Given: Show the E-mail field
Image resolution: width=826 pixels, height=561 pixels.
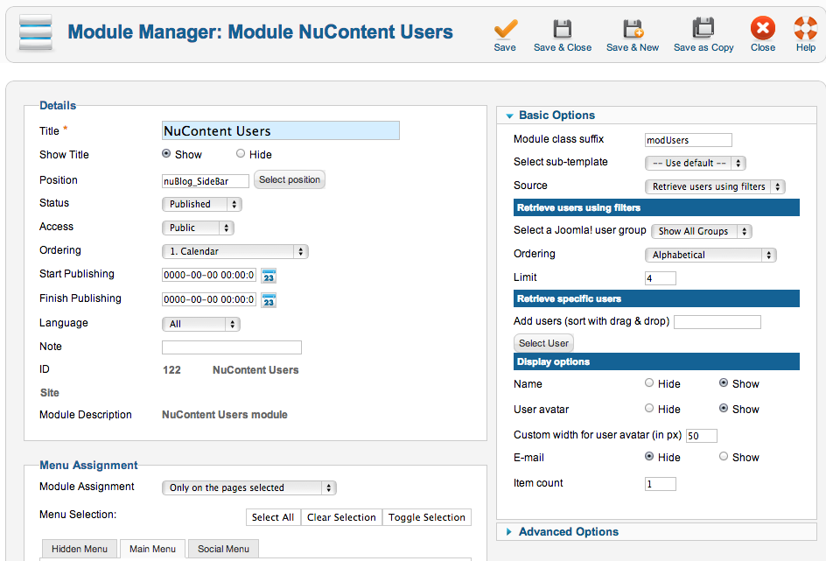Looking at the screenshot, I should (724, 457).
